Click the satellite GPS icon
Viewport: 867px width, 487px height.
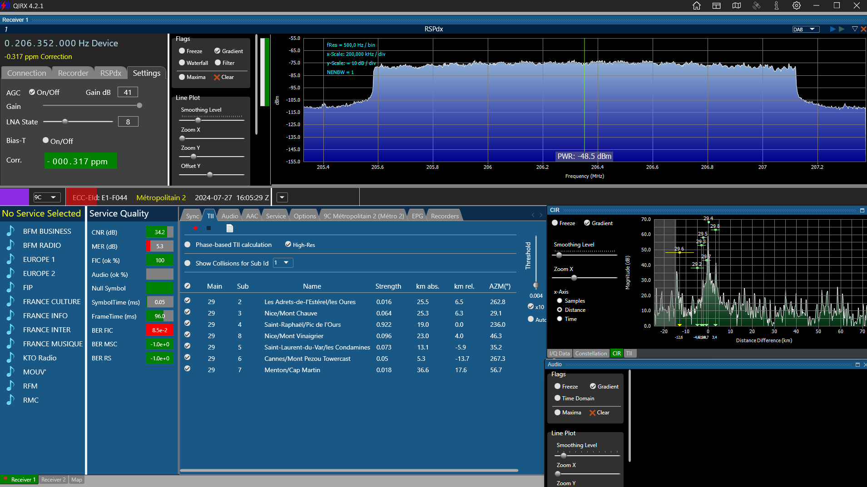757,6
